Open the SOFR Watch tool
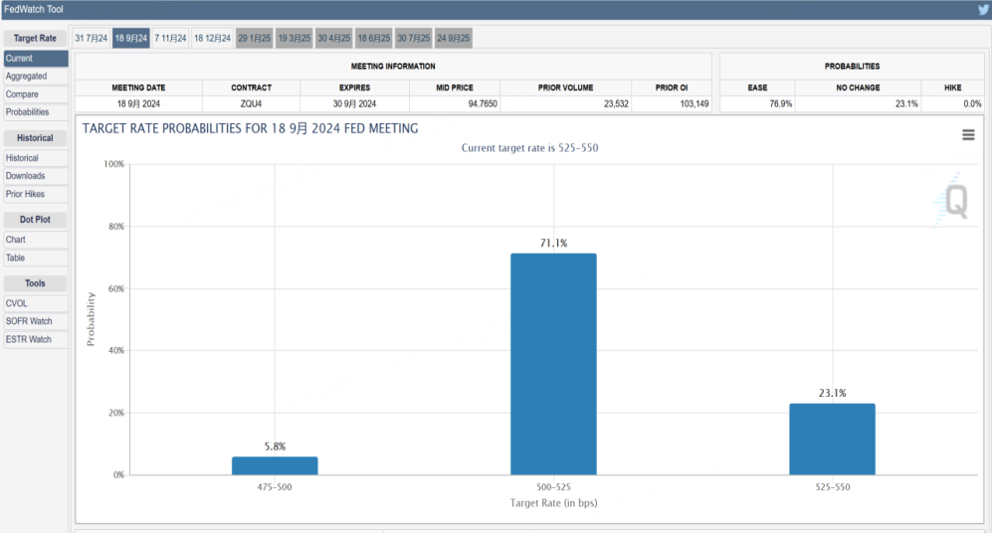The height and width of the screenshot is (535, 995). coord(36,321)
